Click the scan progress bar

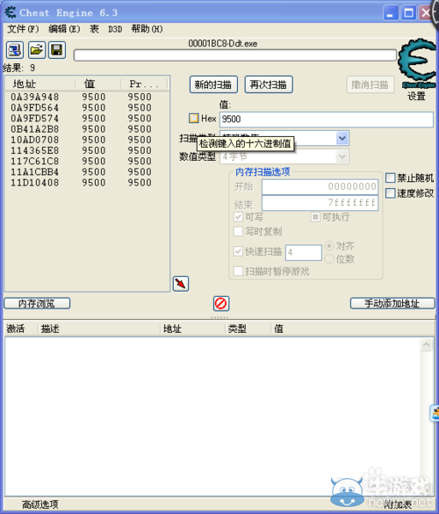coord(235,55)
